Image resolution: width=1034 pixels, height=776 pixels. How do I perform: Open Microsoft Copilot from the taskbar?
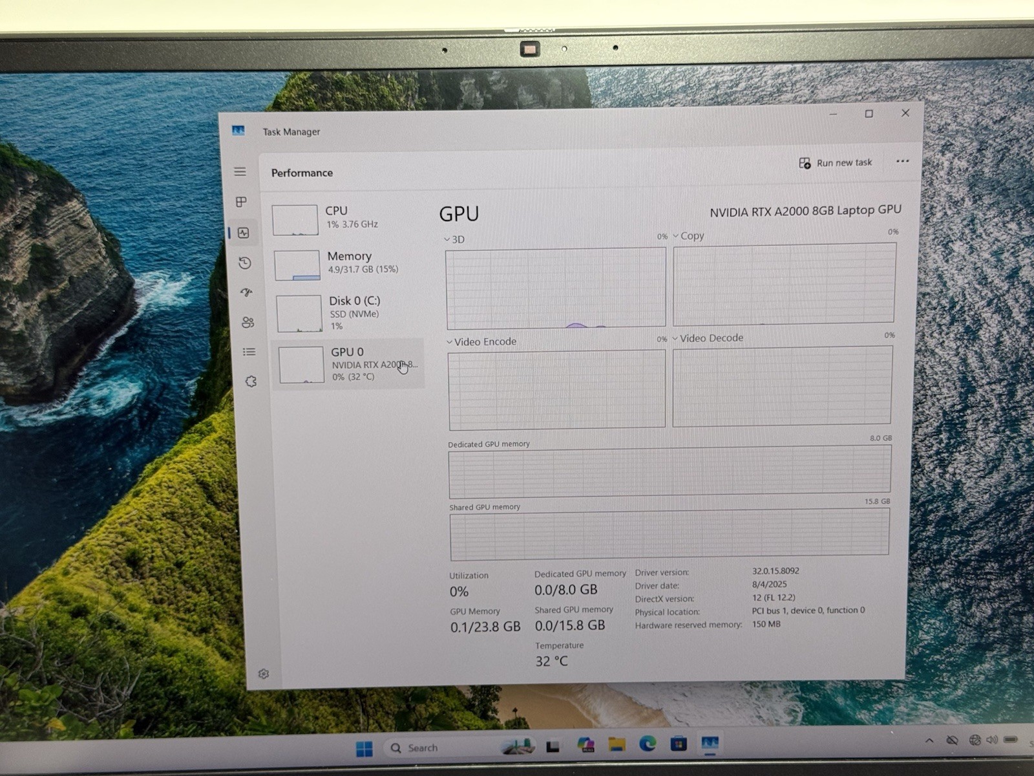(586, 745)
